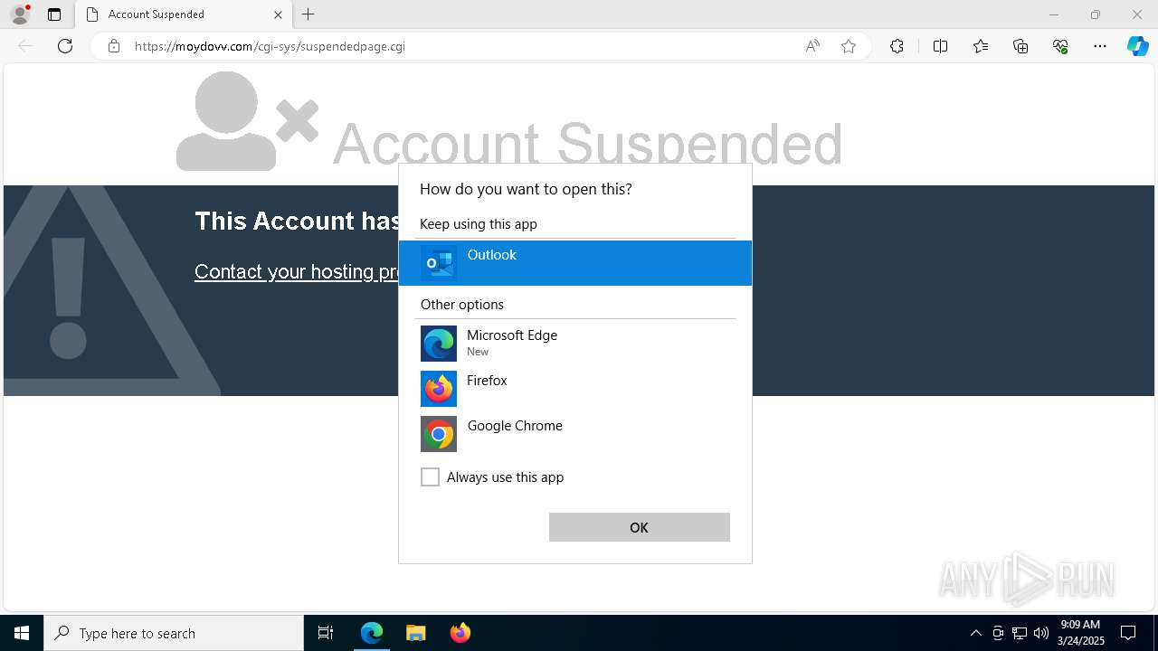
Task: Choose Microsoft Edge from other options
Action: [575, 344]
